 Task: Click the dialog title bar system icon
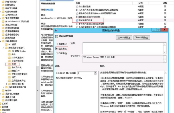[x=56, y=30]
